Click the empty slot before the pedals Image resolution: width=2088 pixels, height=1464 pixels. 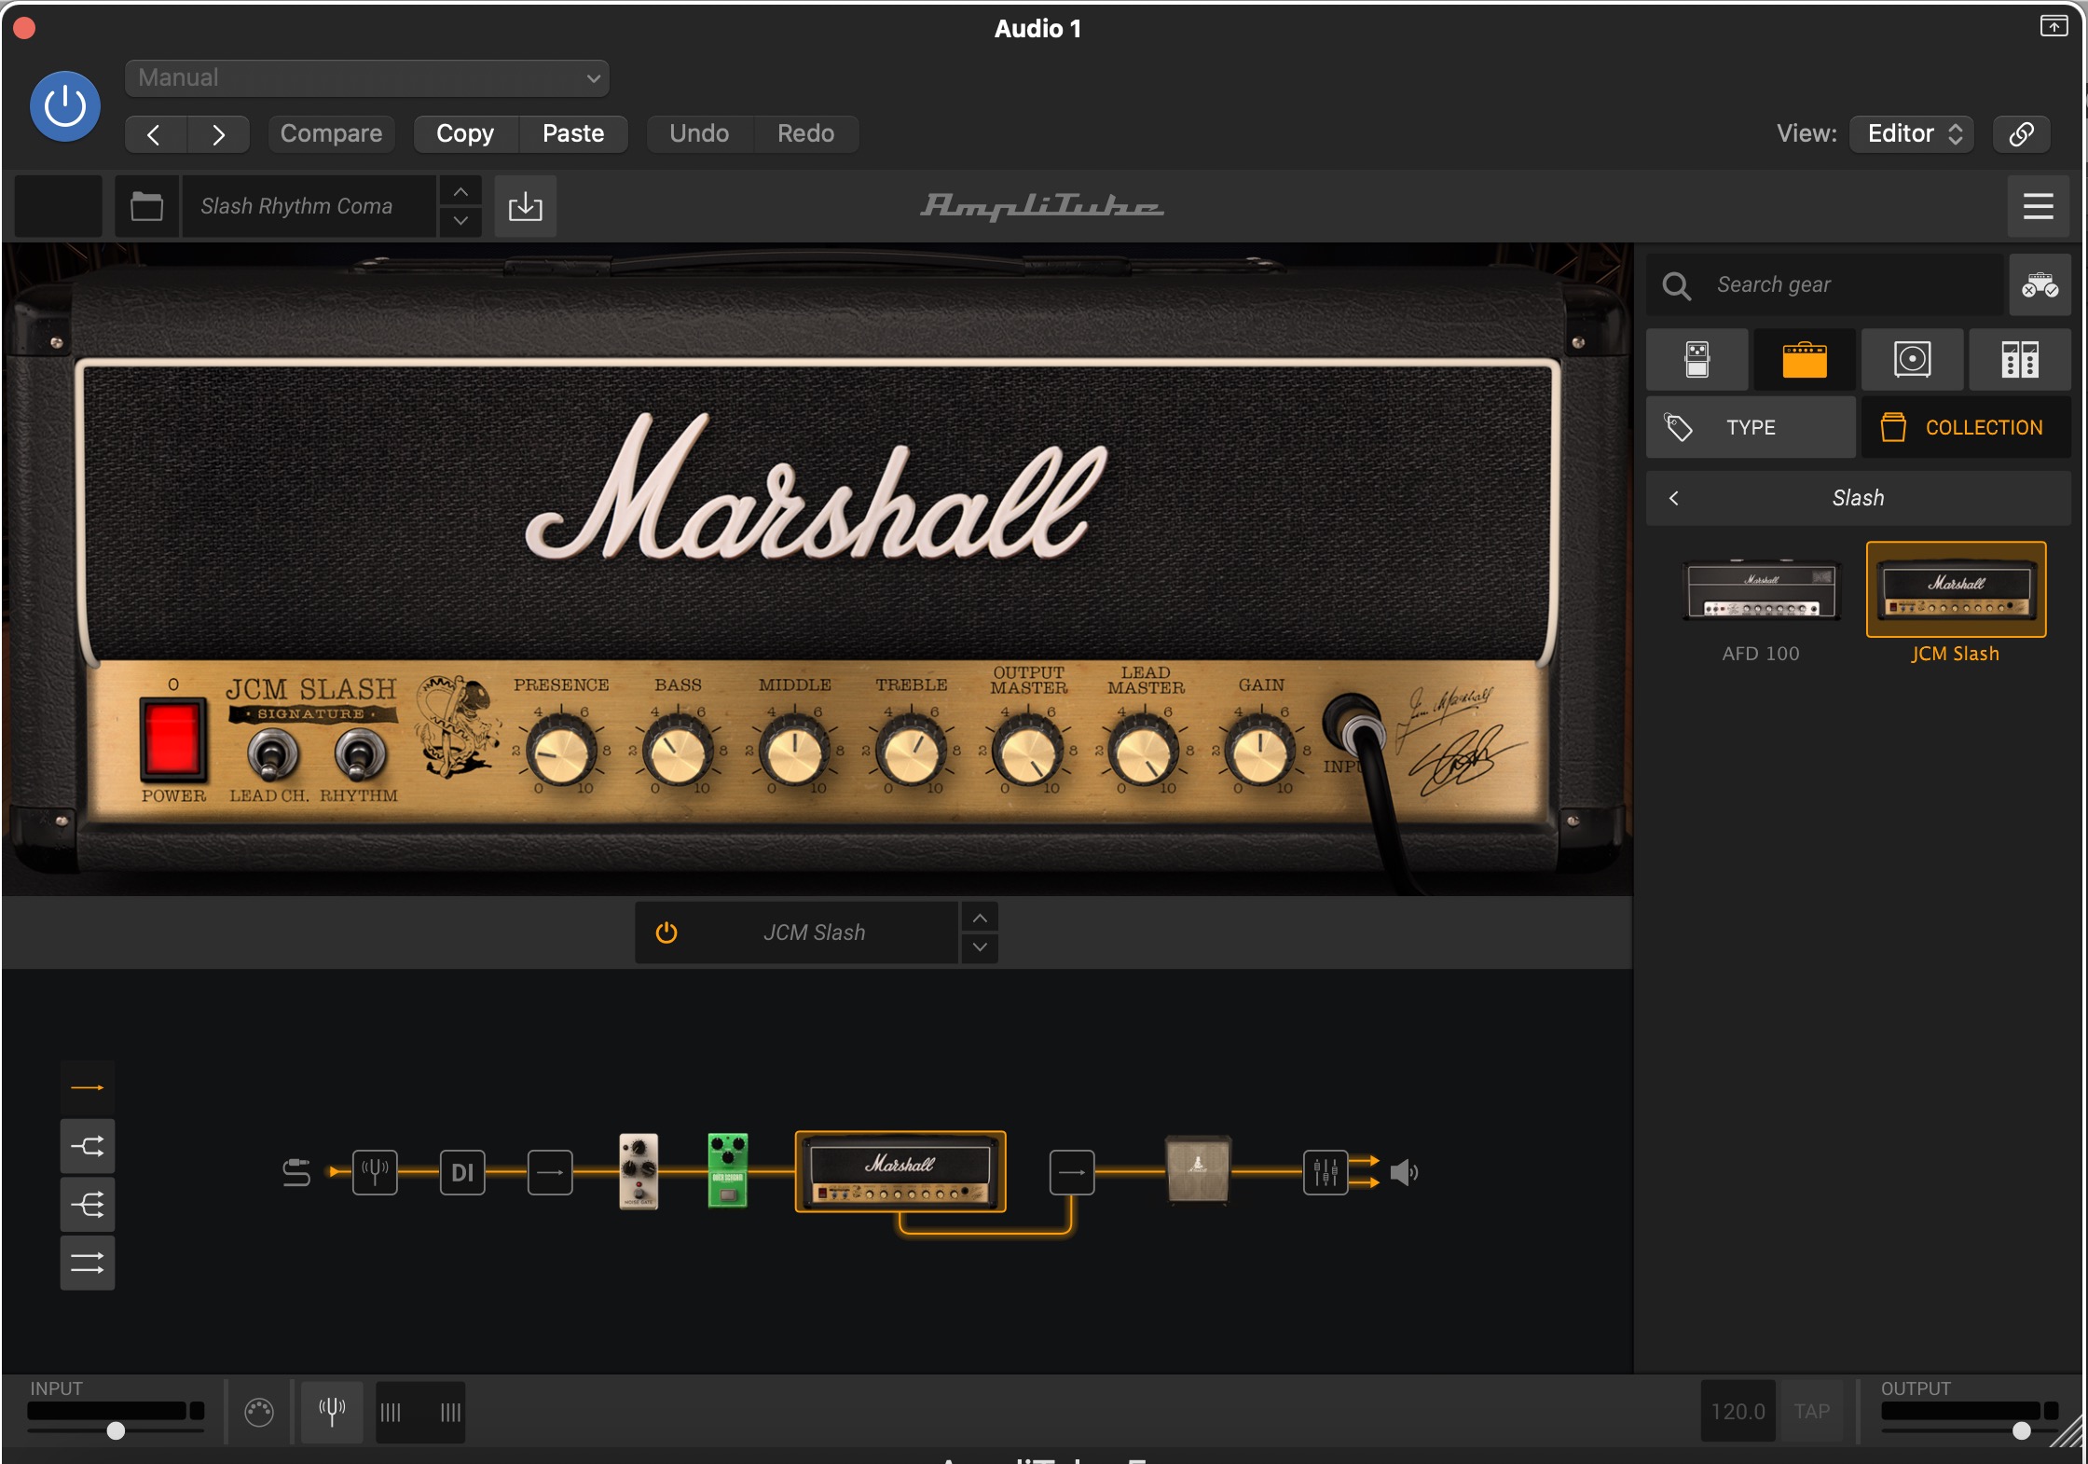(550, 1172)
